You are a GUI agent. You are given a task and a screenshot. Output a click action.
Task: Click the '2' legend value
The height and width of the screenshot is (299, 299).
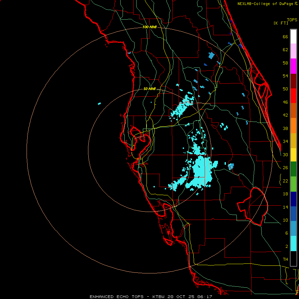(x=286, y=247)
